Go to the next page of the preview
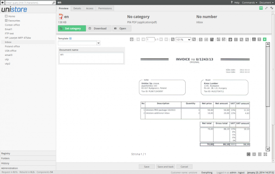 (x=161, y=39)
